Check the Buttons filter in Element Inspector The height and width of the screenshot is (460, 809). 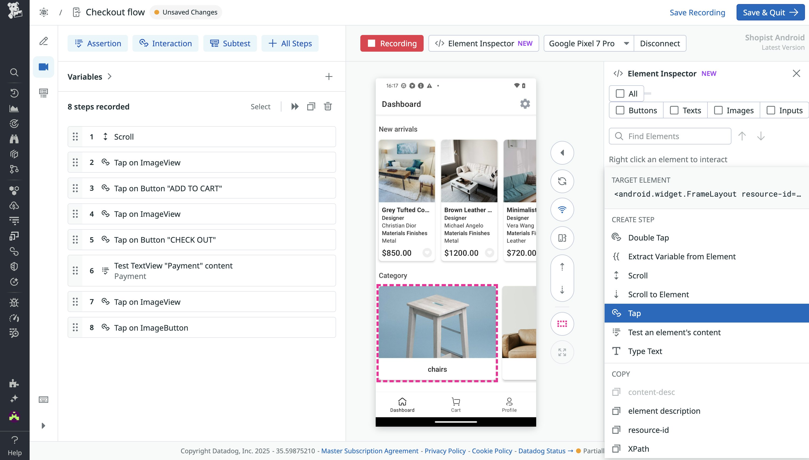[x=620, y=110]
